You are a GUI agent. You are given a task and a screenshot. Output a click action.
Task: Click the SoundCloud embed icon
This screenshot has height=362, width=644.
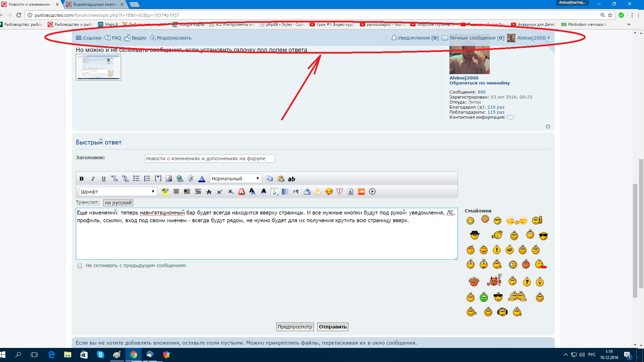(x=361, y=192)
